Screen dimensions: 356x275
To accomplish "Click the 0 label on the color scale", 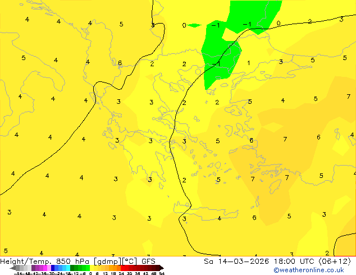I will pyautogui.click(x=90, y=273).
